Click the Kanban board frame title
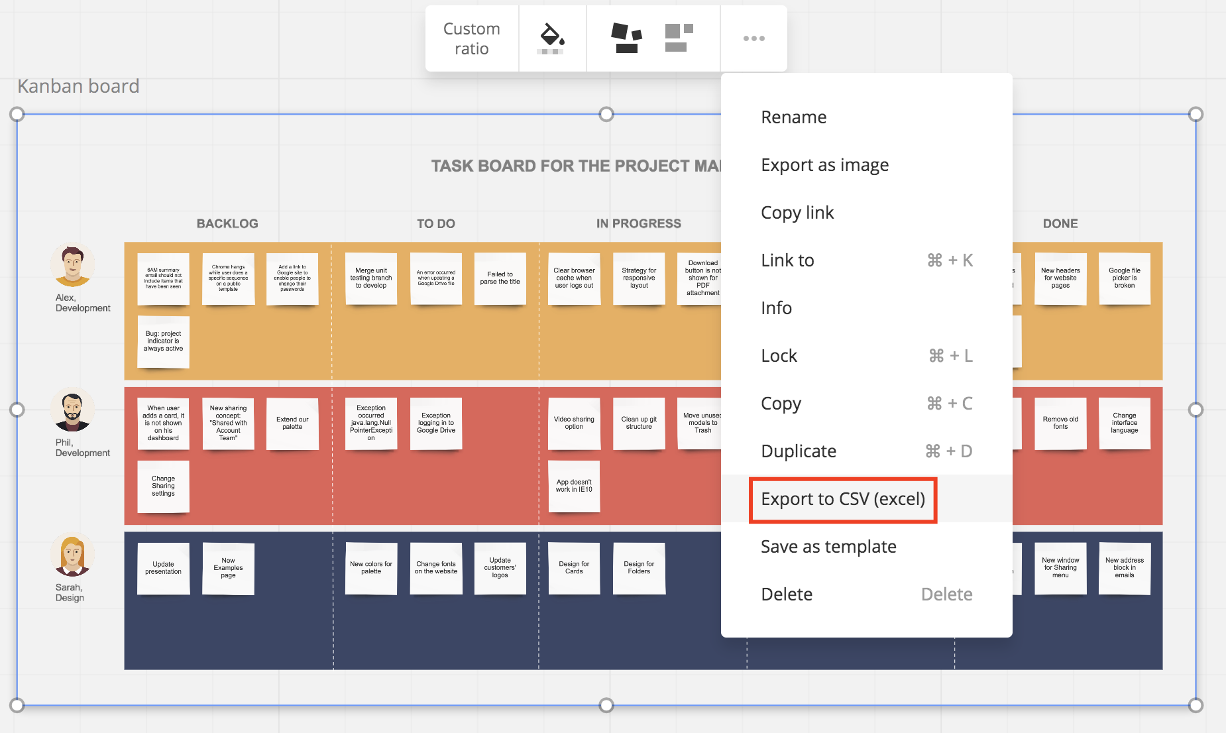The width and height of the screenshot is (1226, 733). coord(78,86)
